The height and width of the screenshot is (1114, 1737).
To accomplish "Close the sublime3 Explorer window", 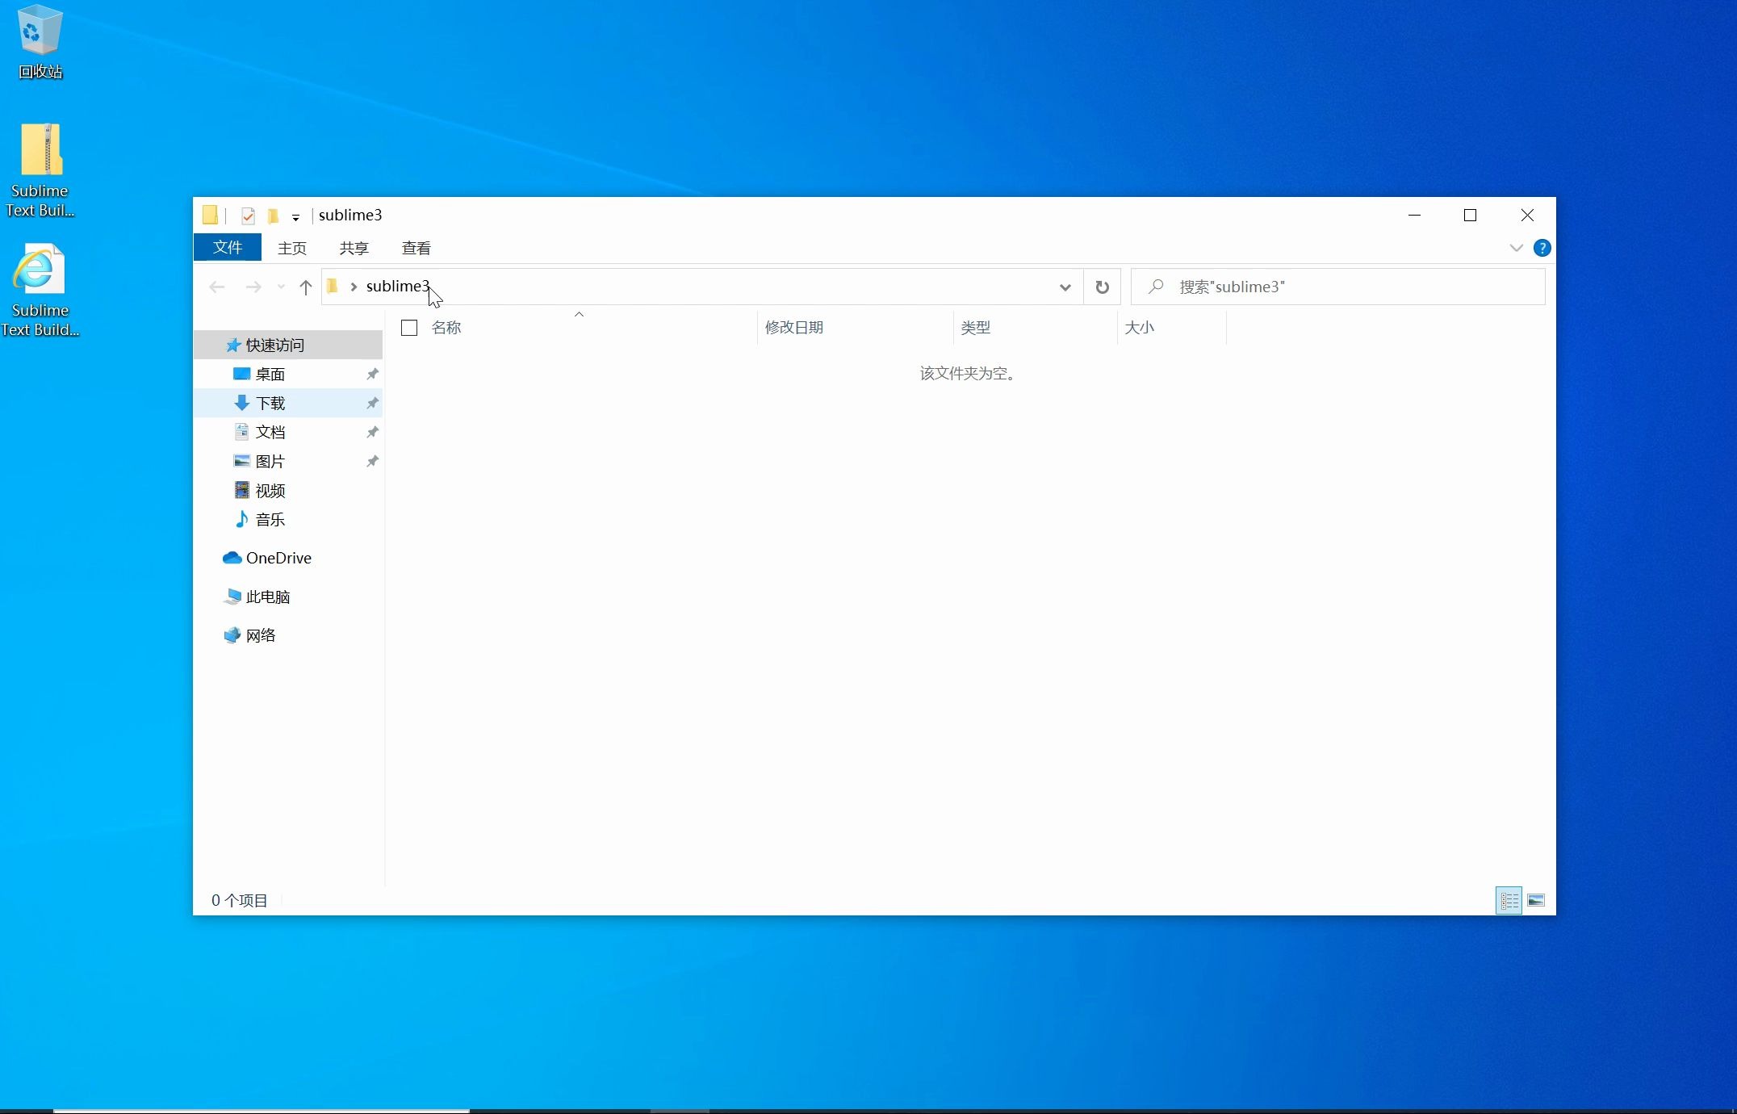I will click(x=1527, y=215).
